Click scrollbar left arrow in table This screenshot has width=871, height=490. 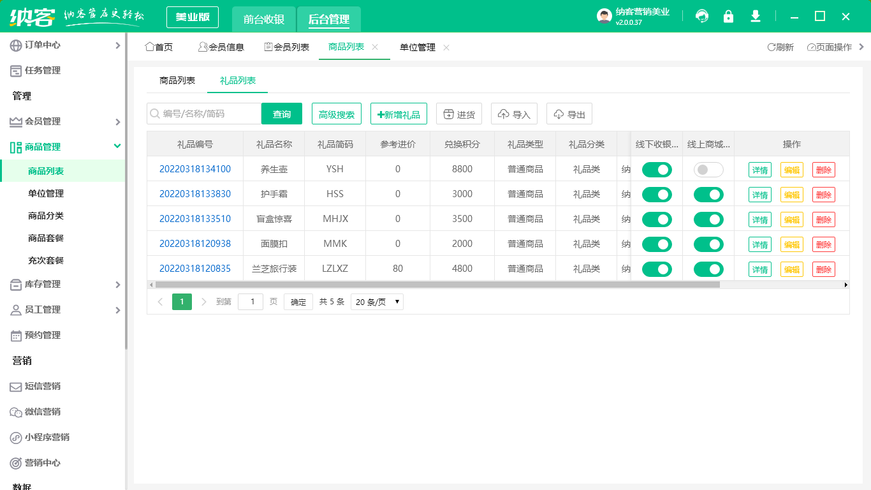point(151,285)
